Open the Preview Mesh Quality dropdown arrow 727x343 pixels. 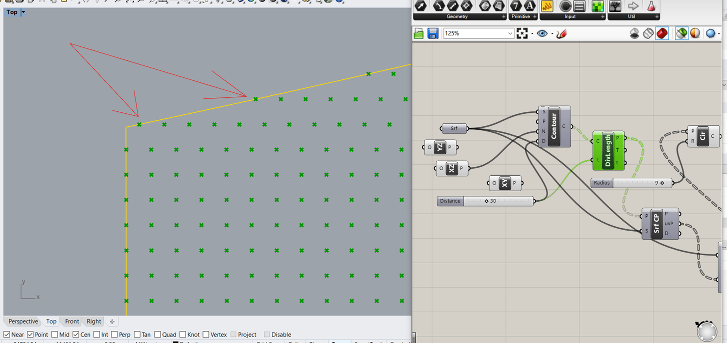click(x=720, y=33)
